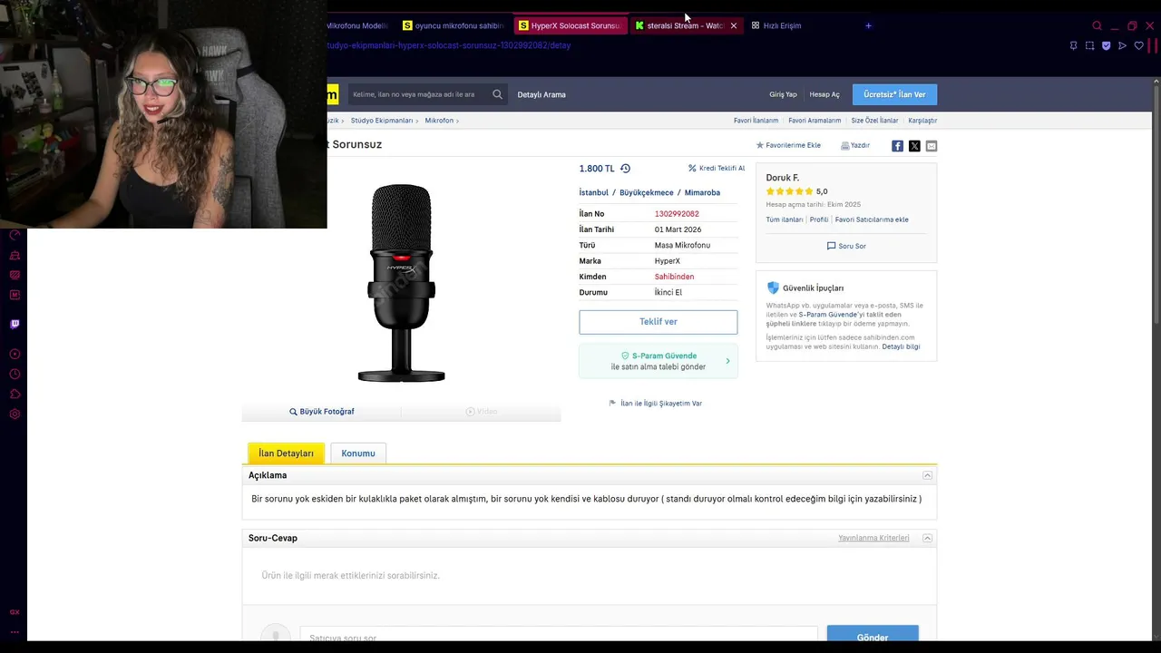Click Mikrofon breadcrumb
This screenshot has height=653, width=1161.
coord(439,121)
